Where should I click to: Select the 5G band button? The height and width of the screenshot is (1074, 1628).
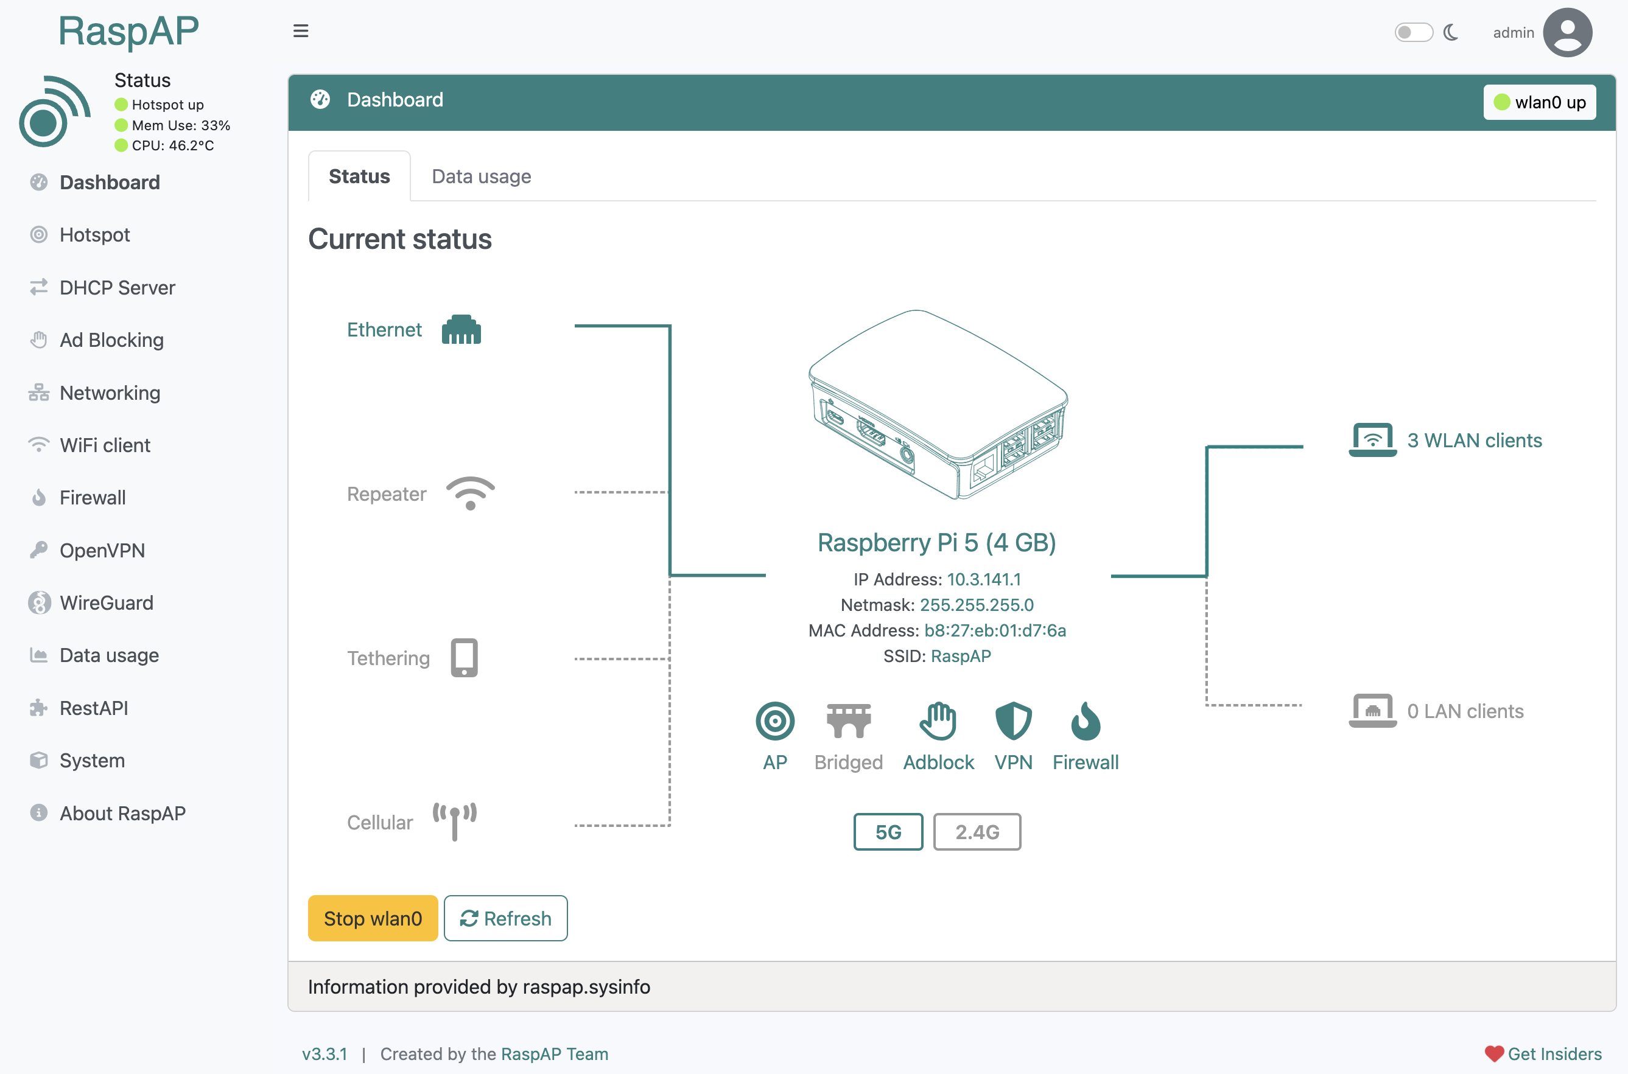[888, 832]
